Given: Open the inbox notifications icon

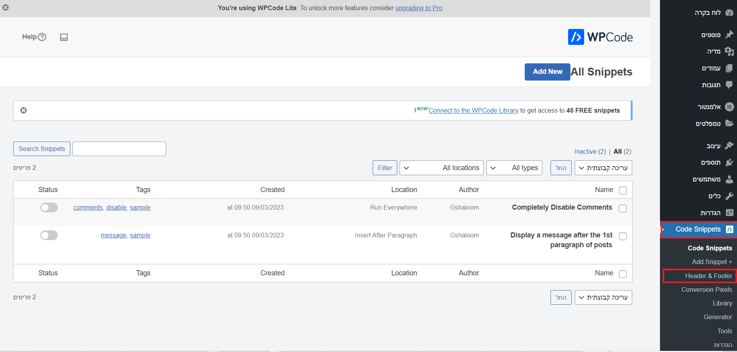Looking at the screenshot, I should click(x=64, y=37).
